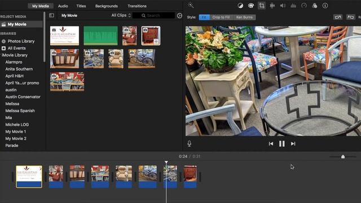Open Photos Library in sidebar

pyautogui.click(x=21, y=41)
